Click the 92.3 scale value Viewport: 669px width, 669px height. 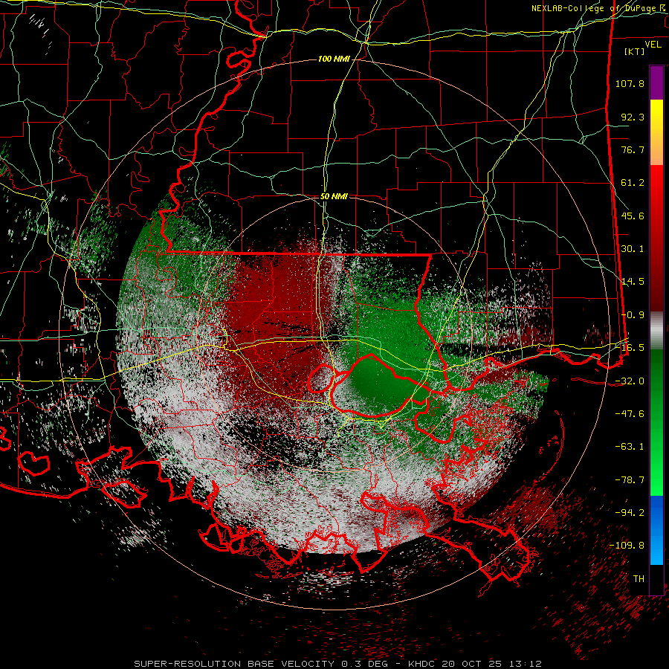pos(633,117)
